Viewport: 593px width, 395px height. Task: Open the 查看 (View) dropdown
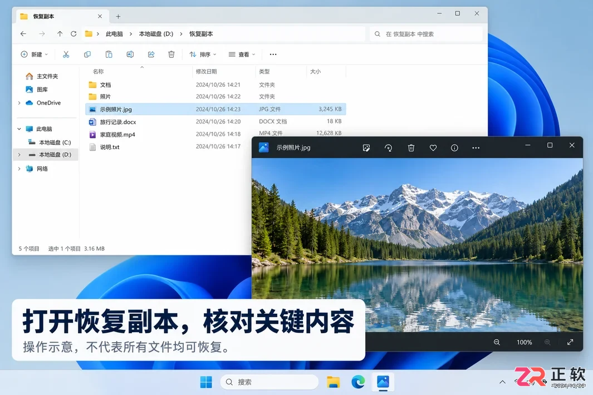point(242,55)
